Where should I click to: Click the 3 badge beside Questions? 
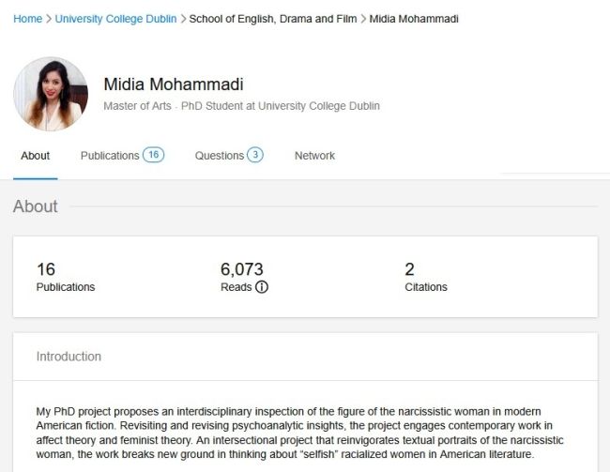(x=255, y=155)
